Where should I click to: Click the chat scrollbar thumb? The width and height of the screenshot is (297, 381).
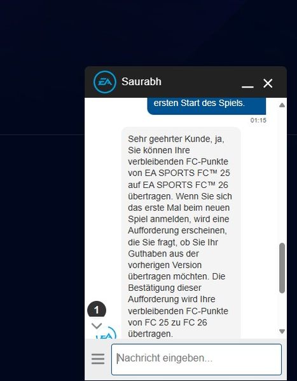coord(282,268)
